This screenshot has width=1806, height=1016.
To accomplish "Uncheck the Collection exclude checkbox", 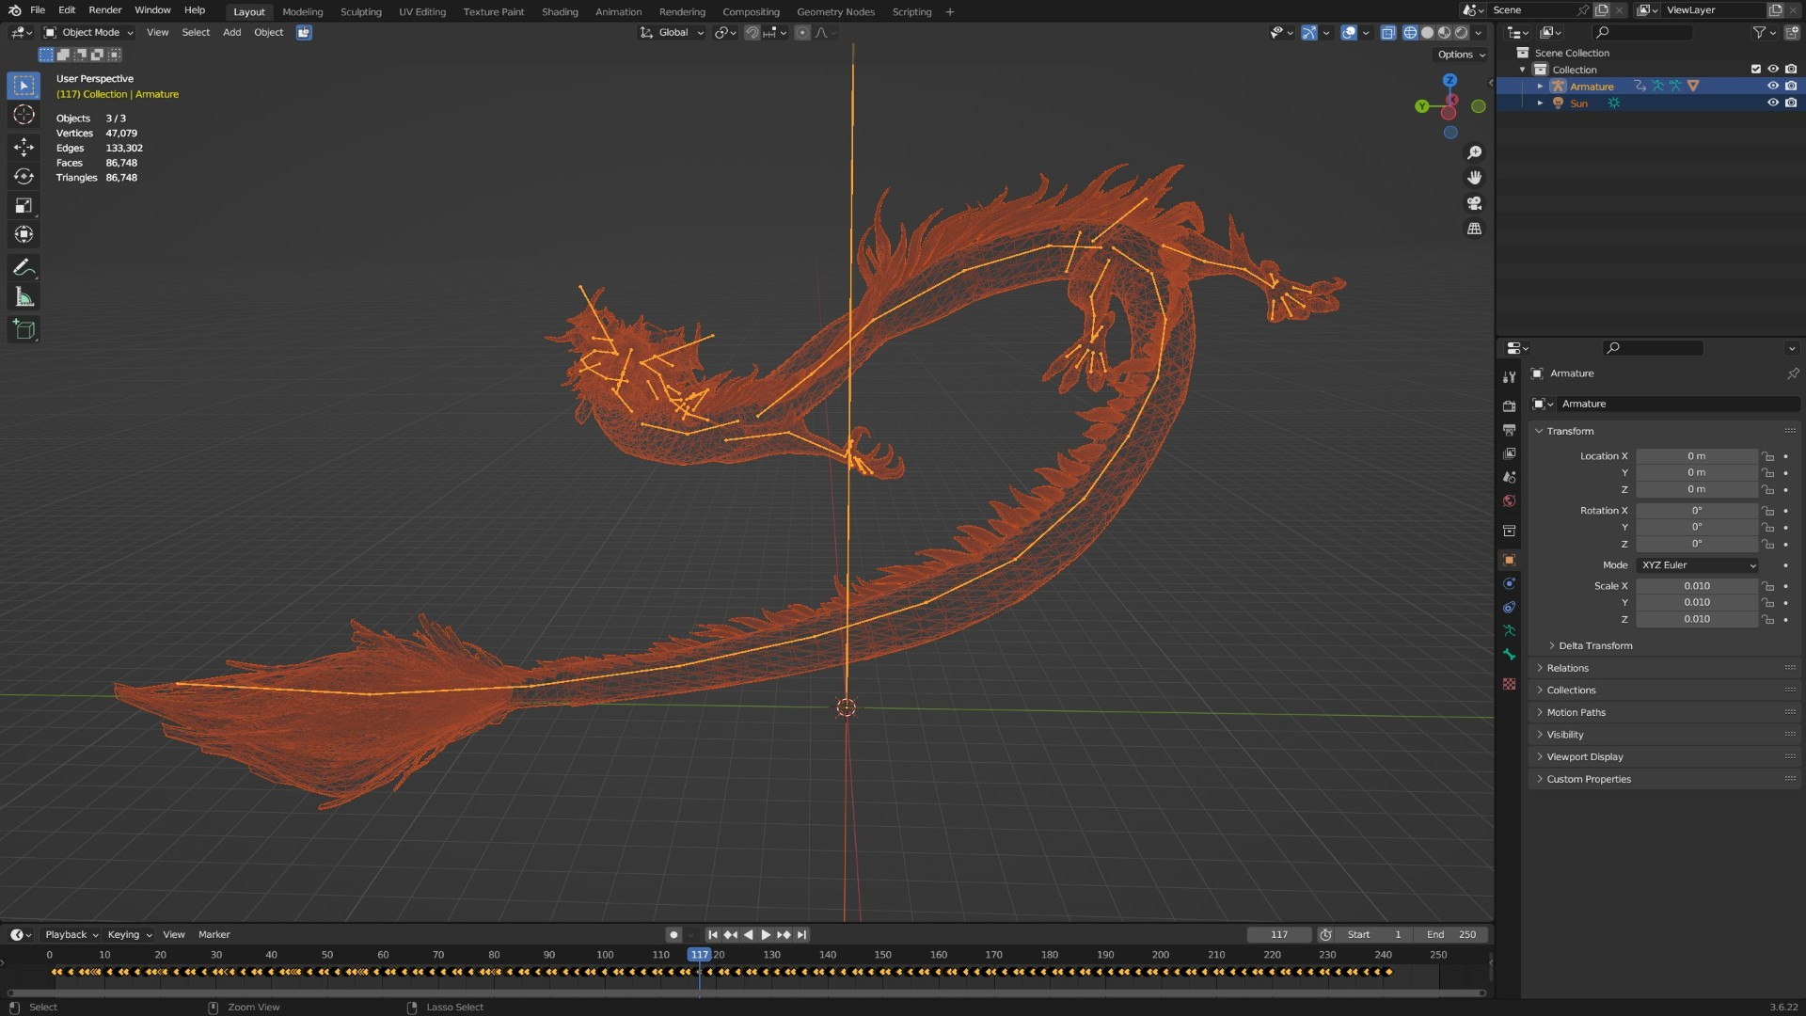I will [1755, 69].
